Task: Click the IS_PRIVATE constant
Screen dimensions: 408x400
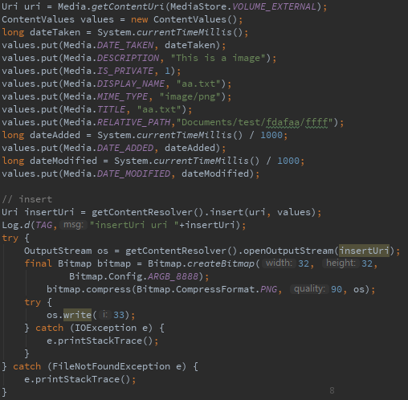Action: [x=125, y=71]
